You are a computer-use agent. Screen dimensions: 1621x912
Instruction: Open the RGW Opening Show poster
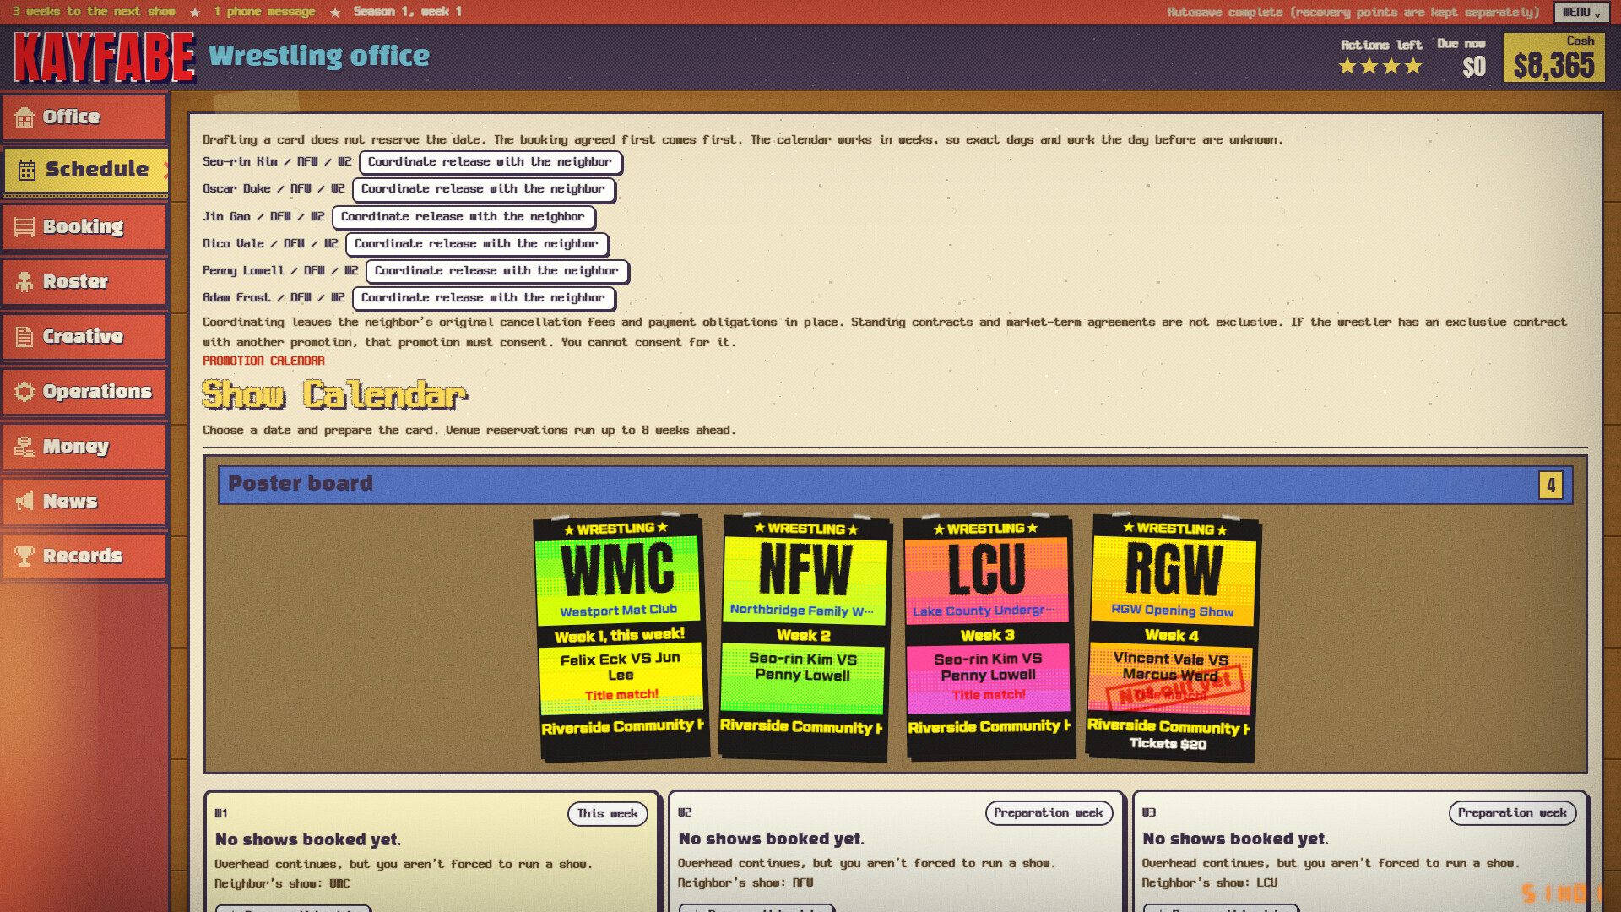click(1172, 638)
